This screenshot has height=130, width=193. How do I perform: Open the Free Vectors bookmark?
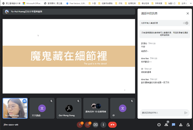76,3
